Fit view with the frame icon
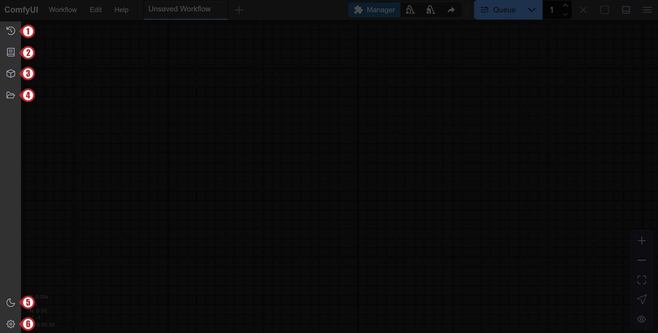Screen dimensions: 658x333 642,280
